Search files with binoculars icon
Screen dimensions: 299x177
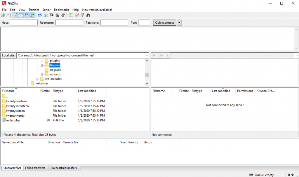[x=88, y=15]
